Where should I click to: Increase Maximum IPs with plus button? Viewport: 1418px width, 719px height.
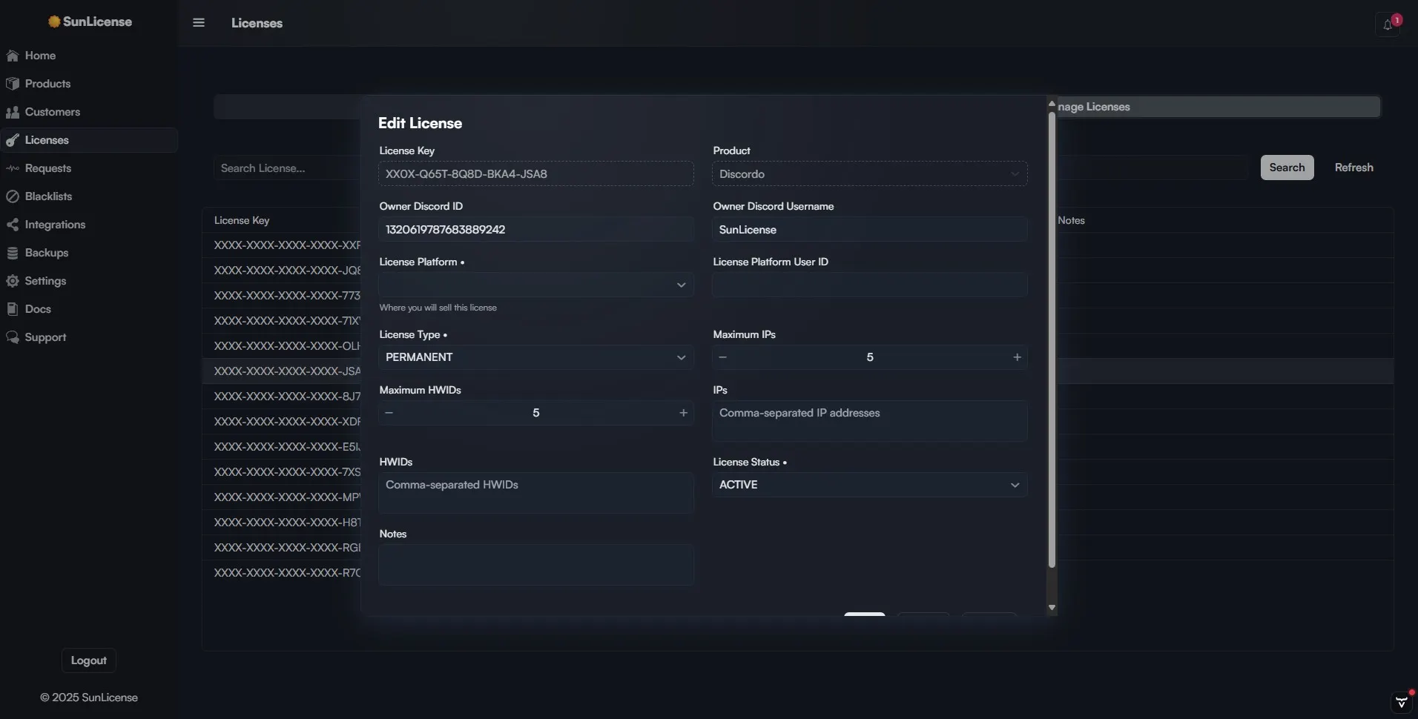coord(1017,357)
